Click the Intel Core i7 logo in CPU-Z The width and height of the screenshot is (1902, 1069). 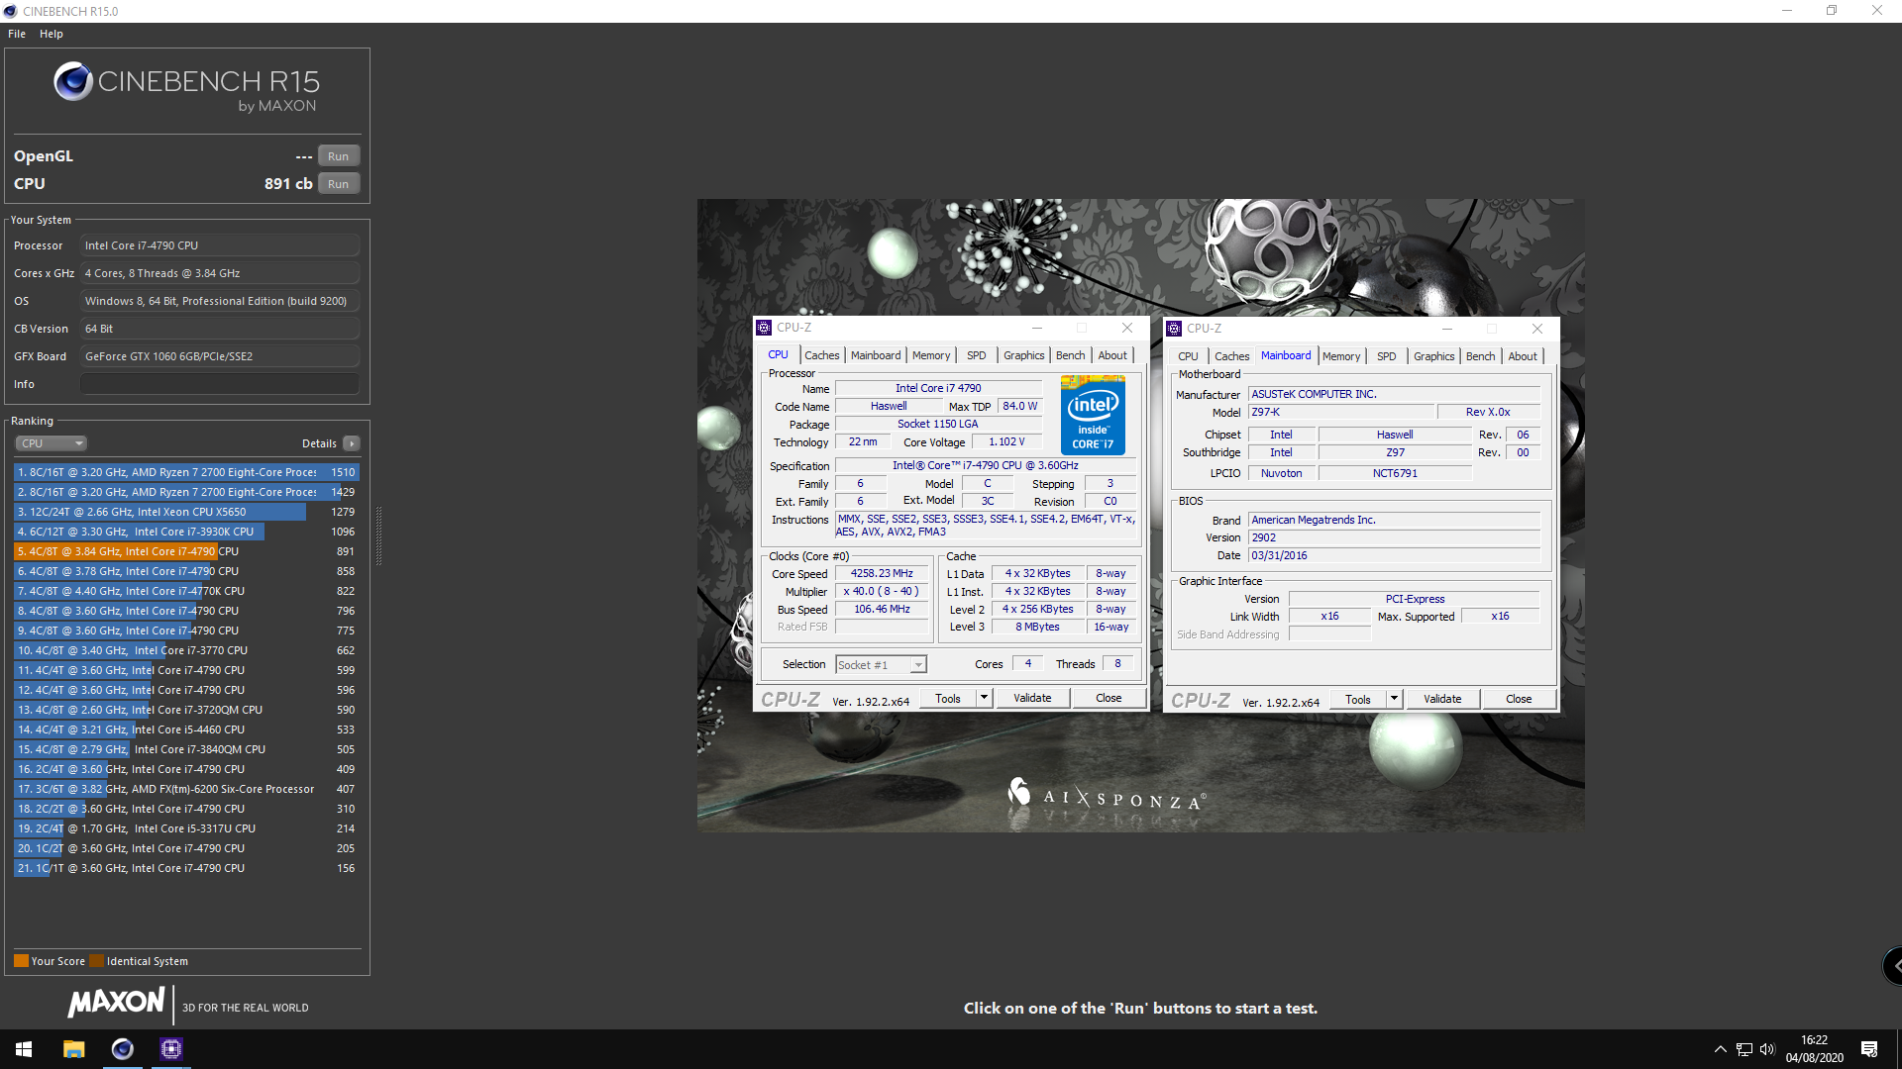pos(1093,415)
